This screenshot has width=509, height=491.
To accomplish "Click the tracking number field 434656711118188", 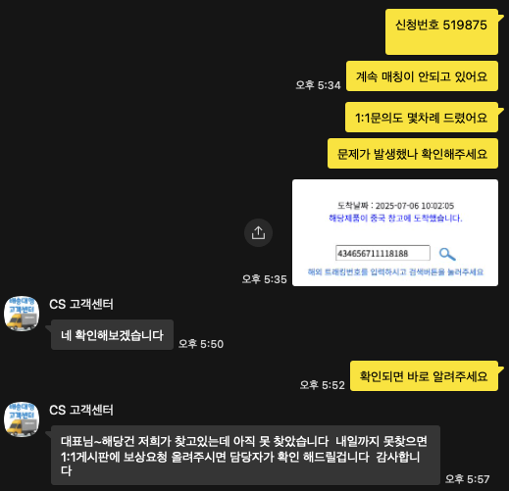I will (382, 253).
